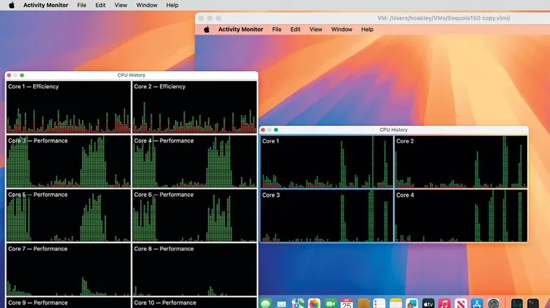
Task: Click Activity Monitor icon in the VM dock
Action: tap(517, 304)
